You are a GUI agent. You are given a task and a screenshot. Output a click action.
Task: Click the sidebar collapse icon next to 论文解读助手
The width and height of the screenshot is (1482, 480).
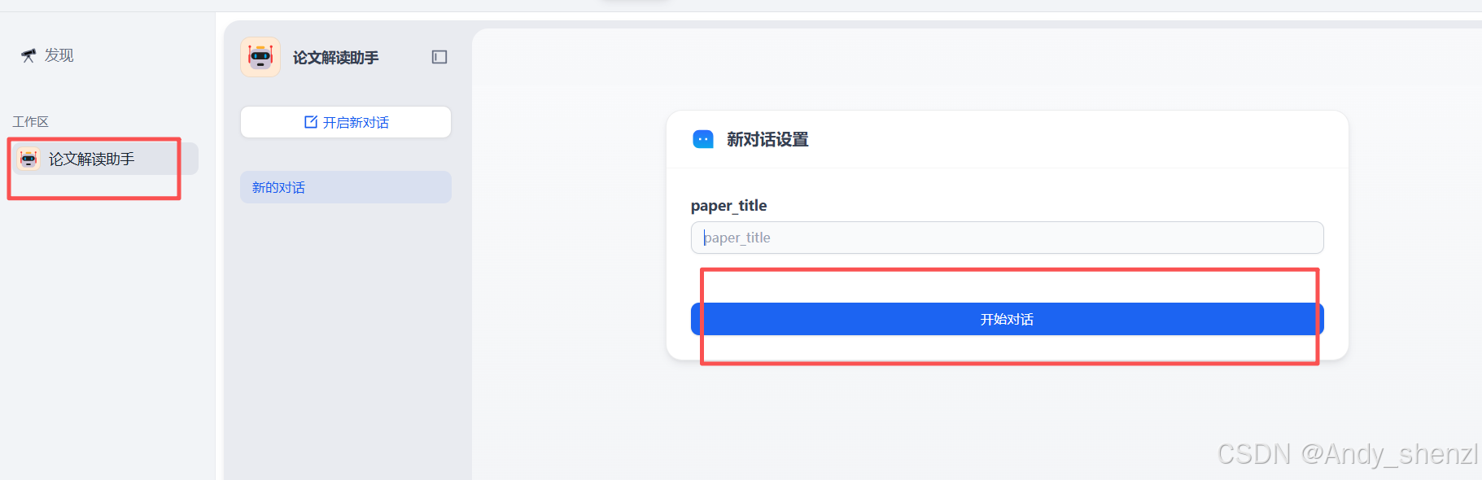tap(439, 57)
